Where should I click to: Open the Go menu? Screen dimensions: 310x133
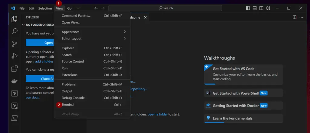pyautogui.click(x=69, y=8)
